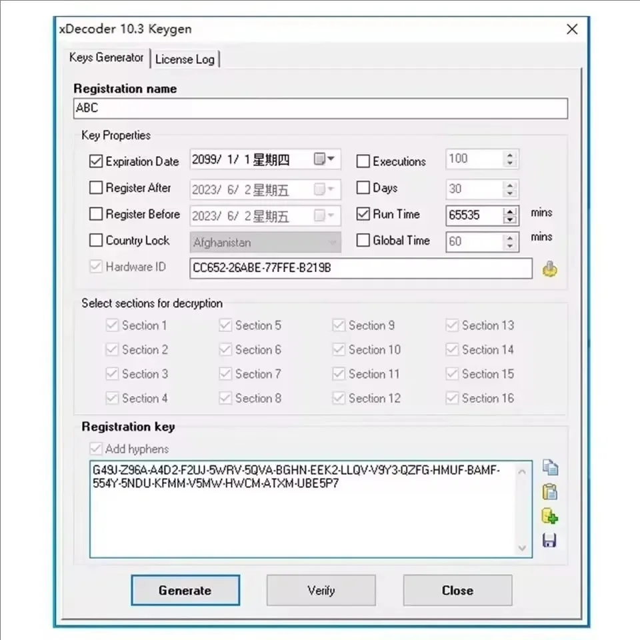
Task: Click the Section 4 checkbox
Action: [x=112, y=398]
